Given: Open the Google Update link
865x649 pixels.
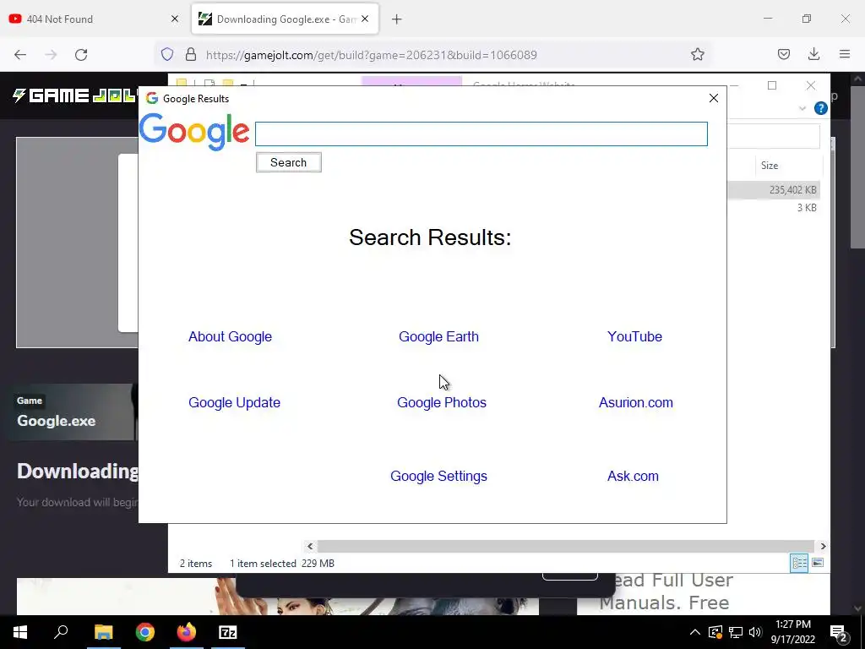Looking at the screenshot, I should point(235,403).
